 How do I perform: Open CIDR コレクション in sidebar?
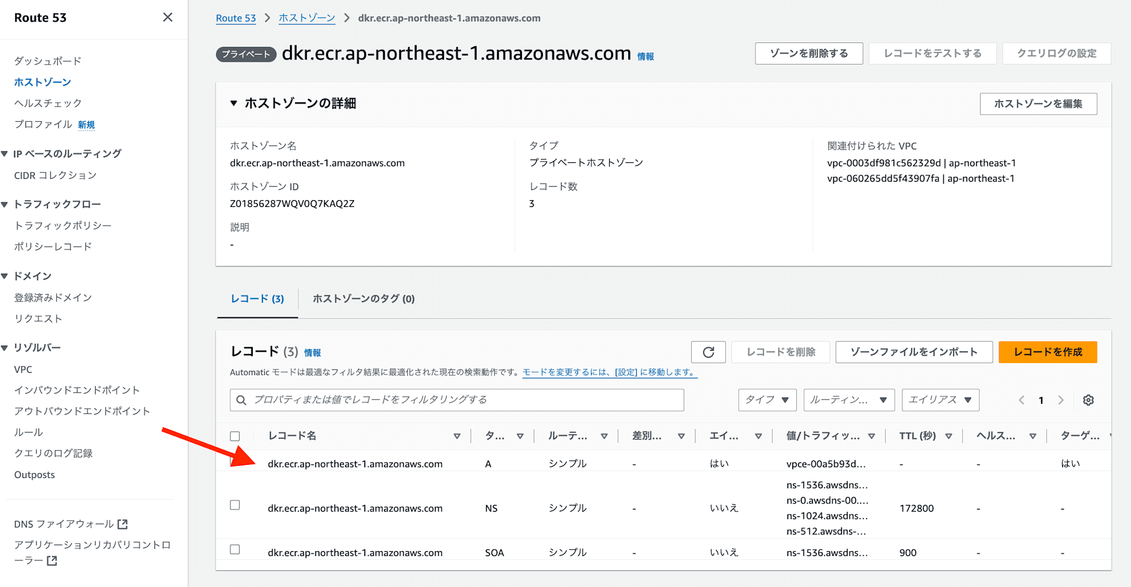point(55,175)
